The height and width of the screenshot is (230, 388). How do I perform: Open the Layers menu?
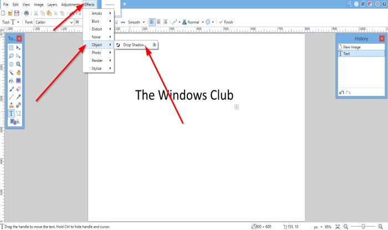click(x=52, y=4)
